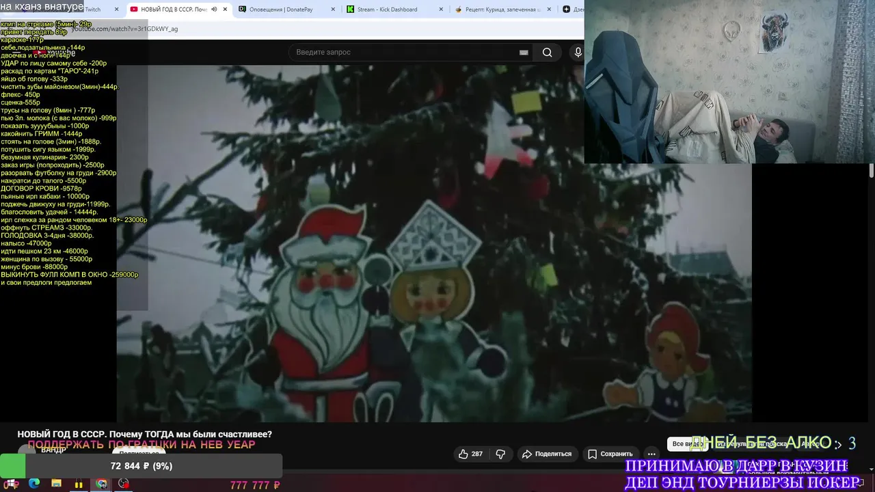Open the more actions three-dot menu
This screenshot has width=875, height=492.
[651, 454]
